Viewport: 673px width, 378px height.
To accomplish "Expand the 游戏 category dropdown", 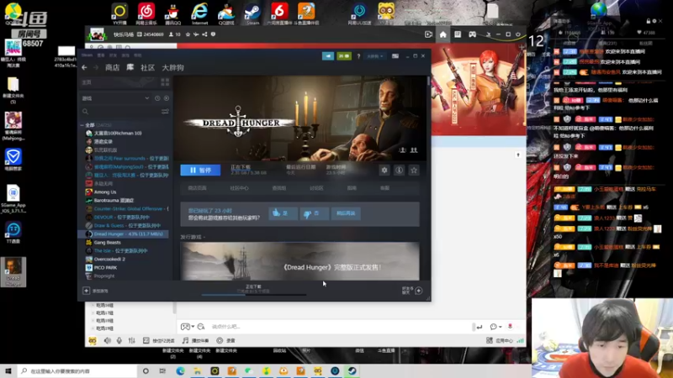I will pyautogui.click(x=146, y=98).
